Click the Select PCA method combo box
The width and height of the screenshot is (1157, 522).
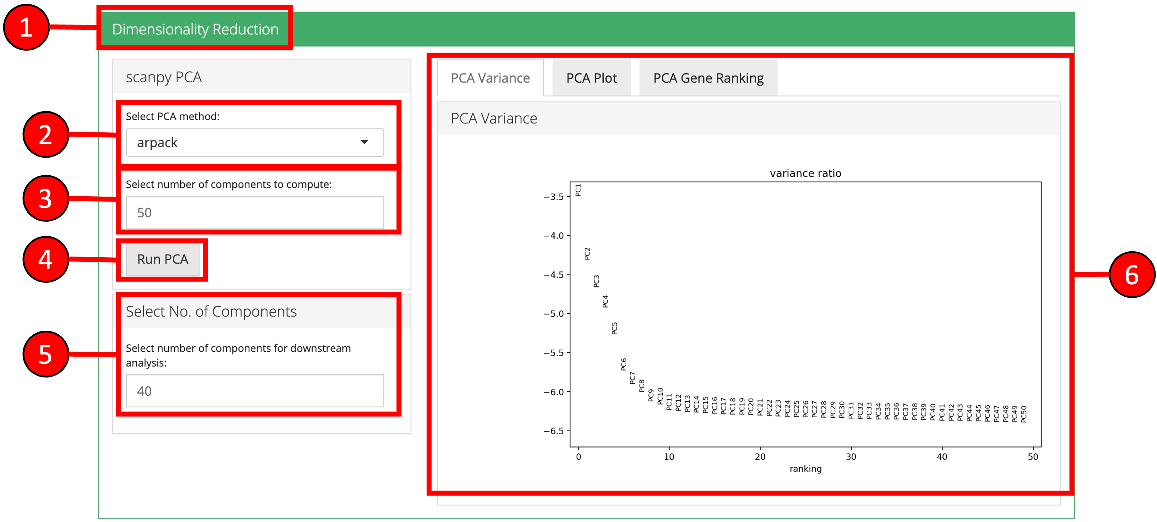pyautogui.click(x=254, y=142)
